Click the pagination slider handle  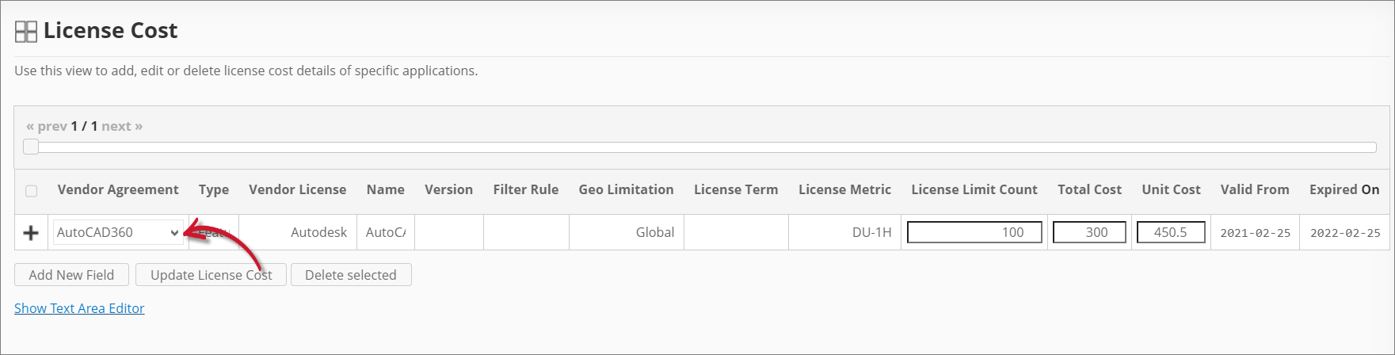[x=31, y=147]
